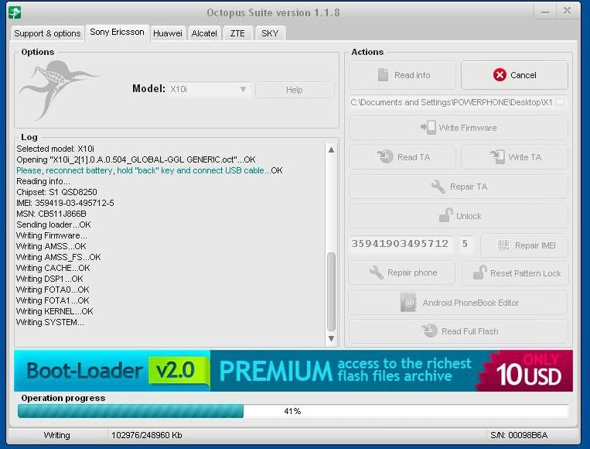Click the Repair TA wrench icon
Screen dimensions: 590x449
[438, 187]
